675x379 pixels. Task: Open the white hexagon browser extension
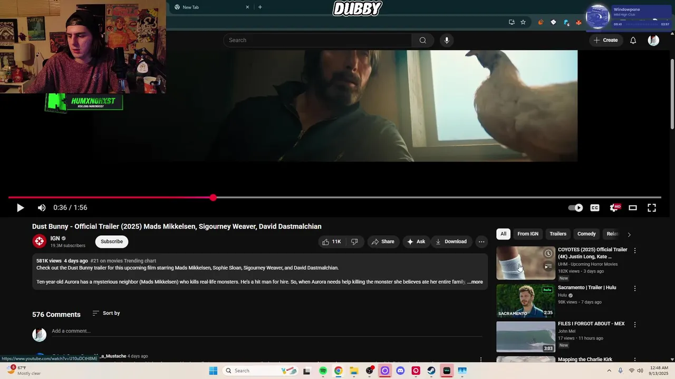[x=553, y=22]
